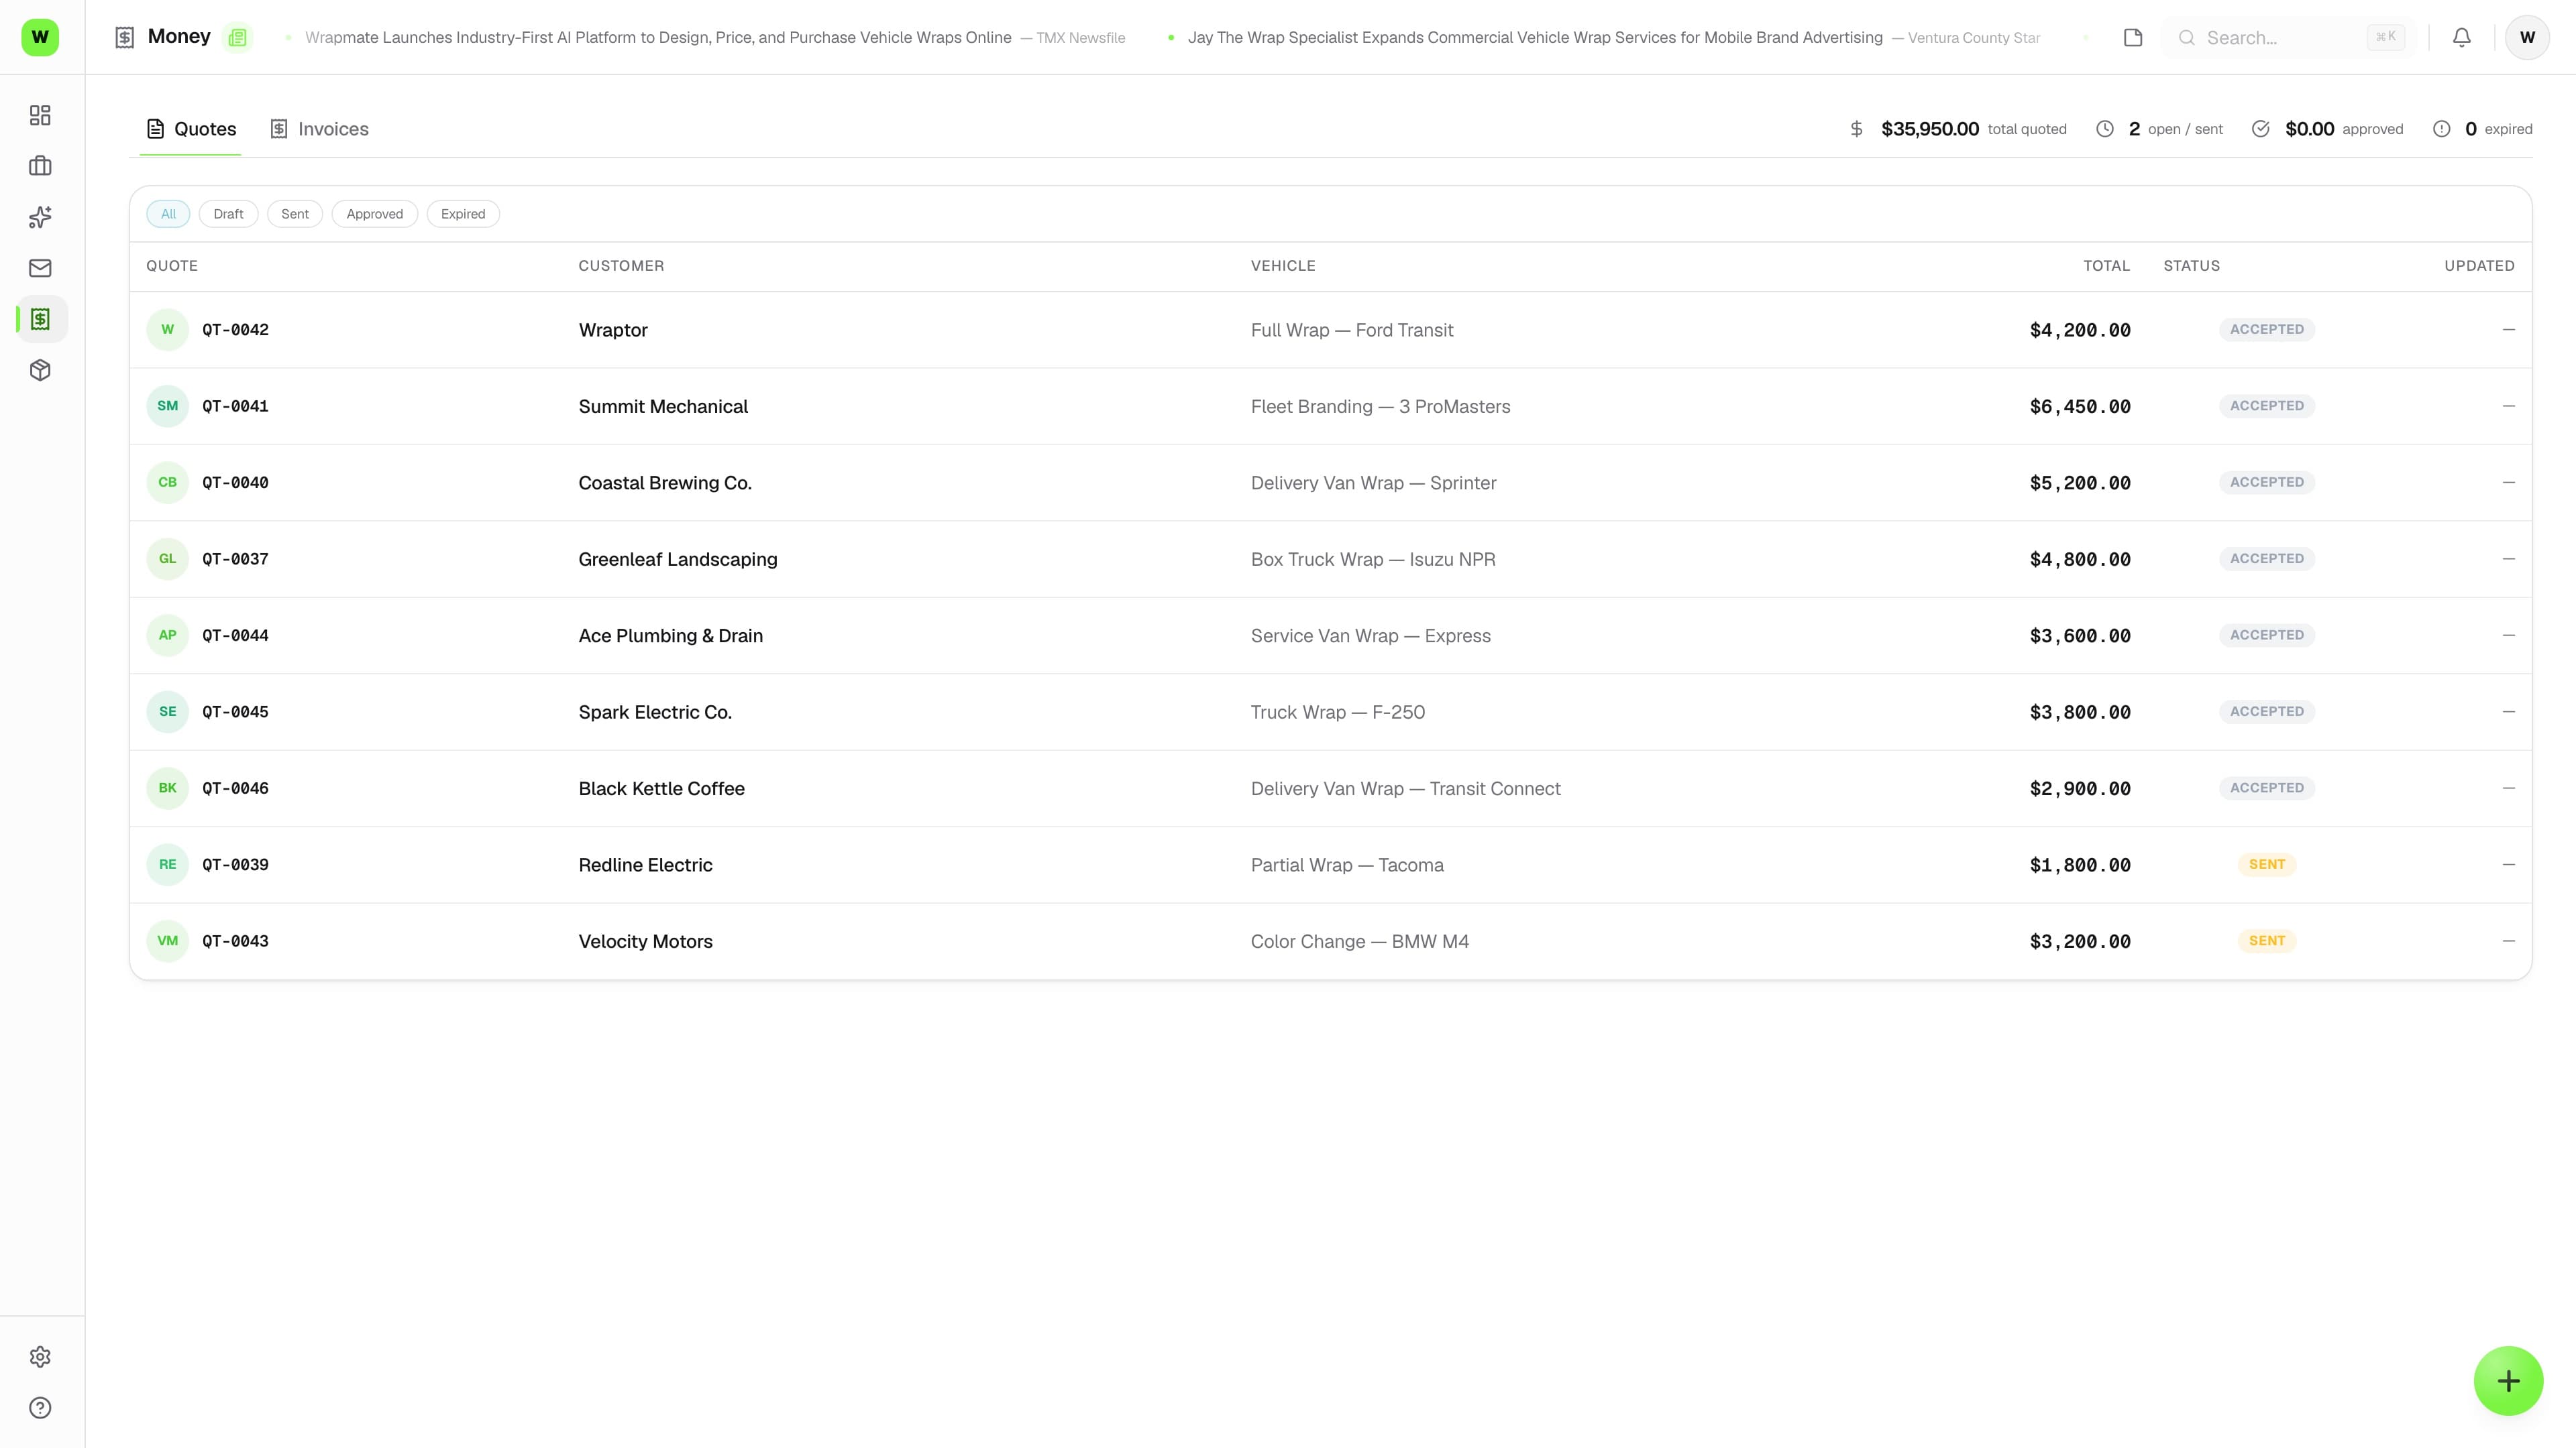
Task: Click the RE avatar for Redline Electric
Action: point(167,864)
